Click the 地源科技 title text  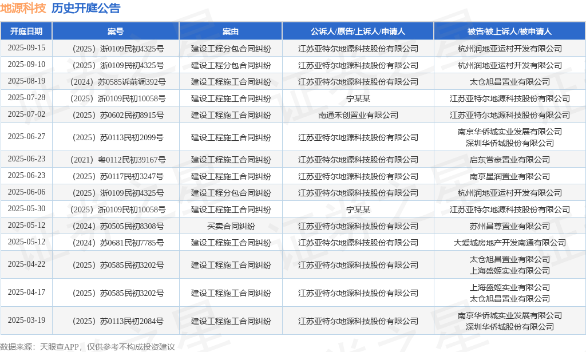pos(23,8)
